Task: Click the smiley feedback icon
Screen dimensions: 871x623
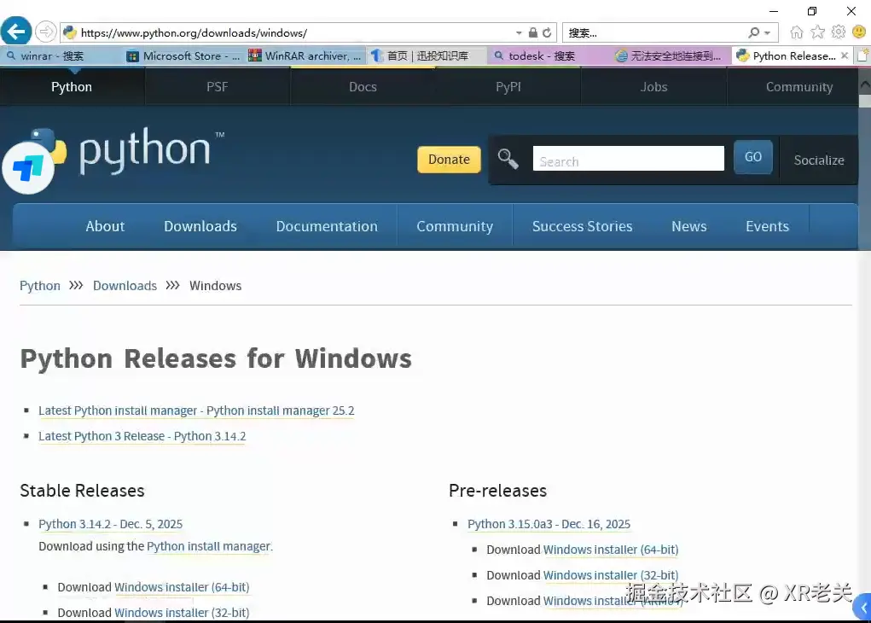Action: [x=859, y=32]
